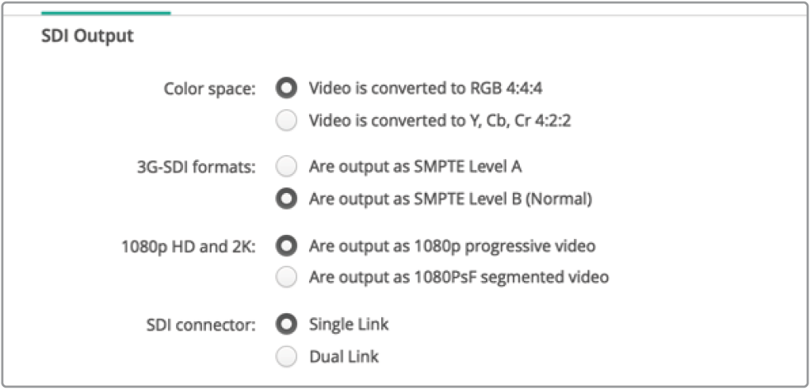Click the 'Video is converted to Y, Cb, Cr 4:2:2' text

pos(439,120)
